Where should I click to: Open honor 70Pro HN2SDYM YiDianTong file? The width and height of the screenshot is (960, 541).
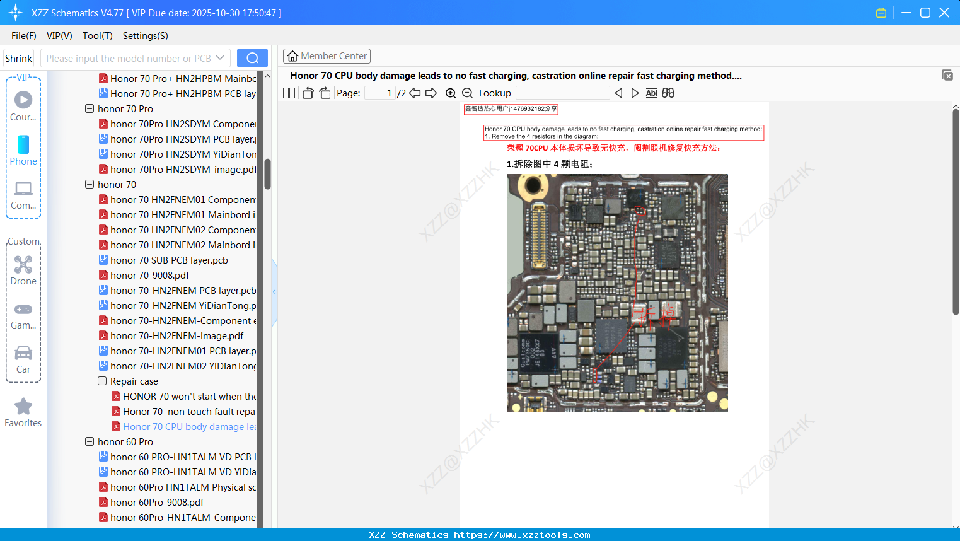tap(177, 154)
